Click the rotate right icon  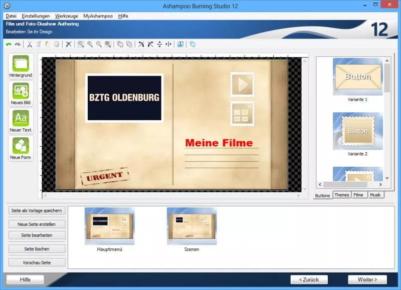(150, 45)
